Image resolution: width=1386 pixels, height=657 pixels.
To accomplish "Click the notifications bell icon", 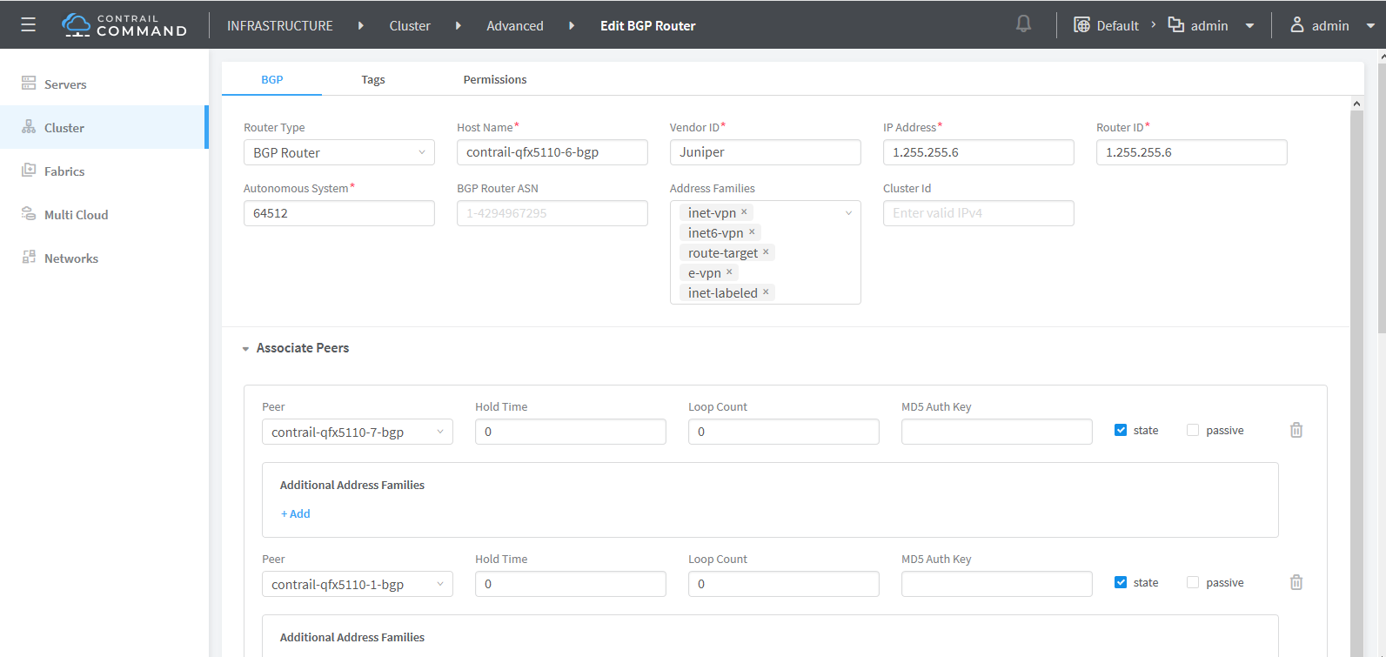I will pyautogui.click(x=1023, y=24).
